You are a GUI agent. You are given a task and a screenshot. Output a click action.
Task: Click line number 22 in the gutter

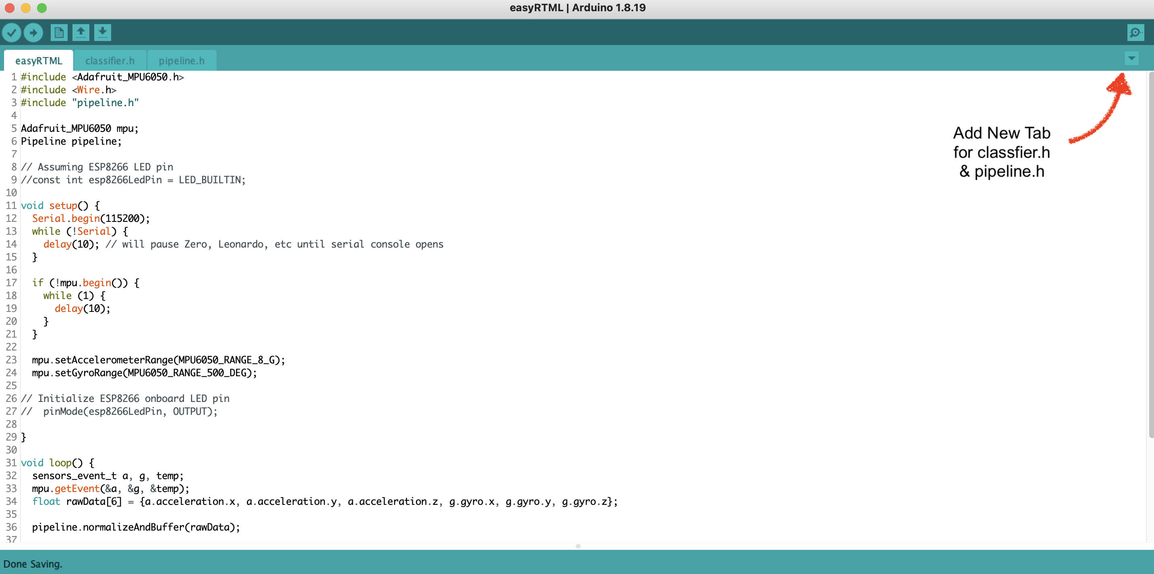coord(11,347)
